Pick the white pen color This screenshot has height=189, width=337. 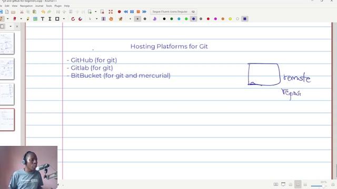point(237,19)
